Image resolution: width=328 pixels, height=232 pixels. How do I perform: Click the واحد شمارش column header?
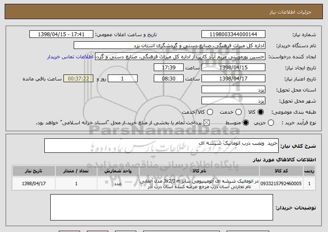(118, 171)
